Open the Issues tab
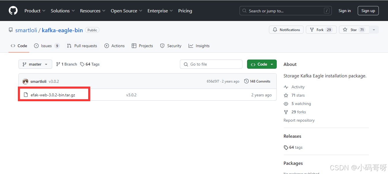This screenshot has width=388, height=174. point(47,46)
